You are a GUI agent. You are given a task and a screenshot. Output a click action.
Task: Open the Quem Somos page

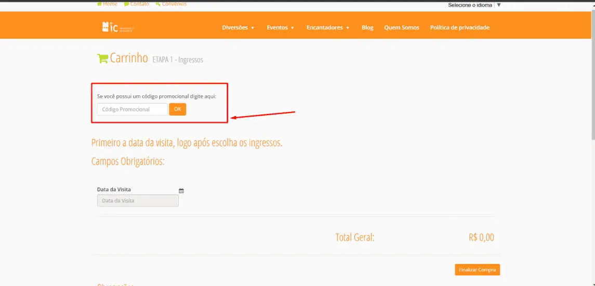point(402,27)
